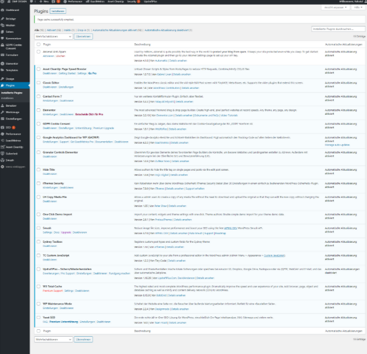This screenshot has height=354, width=367.
Task: Click the top Übernehmen button
Action: (83, 36)
